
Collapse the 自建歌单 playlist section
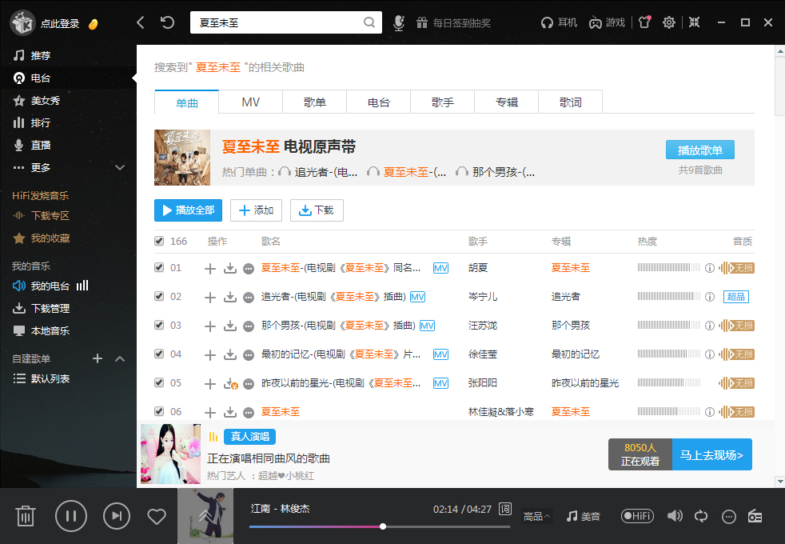pyautogui.click(x=120, y=358)
